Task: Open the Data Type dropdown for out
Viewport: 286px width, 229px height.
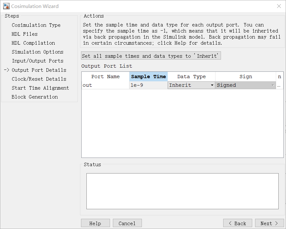Action: pos(191,85)
